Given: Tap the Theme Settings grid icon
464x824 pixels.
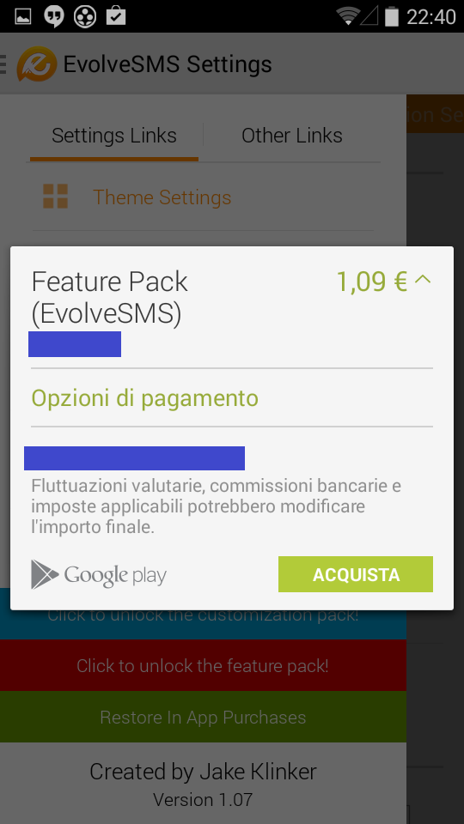Looking at the screenshot, I should pyautogui.click(x=55, y=197).
